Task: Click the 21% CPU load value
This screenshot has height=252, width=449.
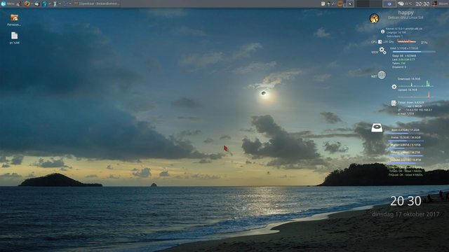Action: [x=424, y=43]
